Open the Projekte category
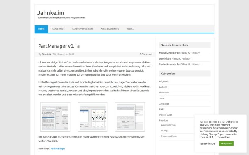 pyautogui.click(x=164, y=121)
